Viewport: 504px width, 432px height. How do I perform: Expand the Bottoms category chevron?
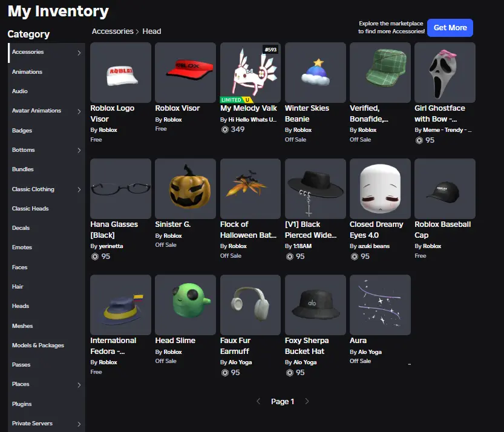click(79, 150)
